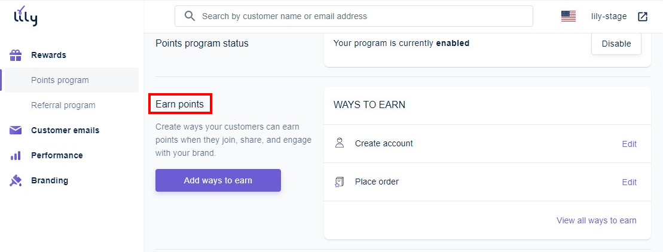The height and width of the screenshot is (252, 663).
Task: Click the Place order icon
Action: tap(340, 182)
